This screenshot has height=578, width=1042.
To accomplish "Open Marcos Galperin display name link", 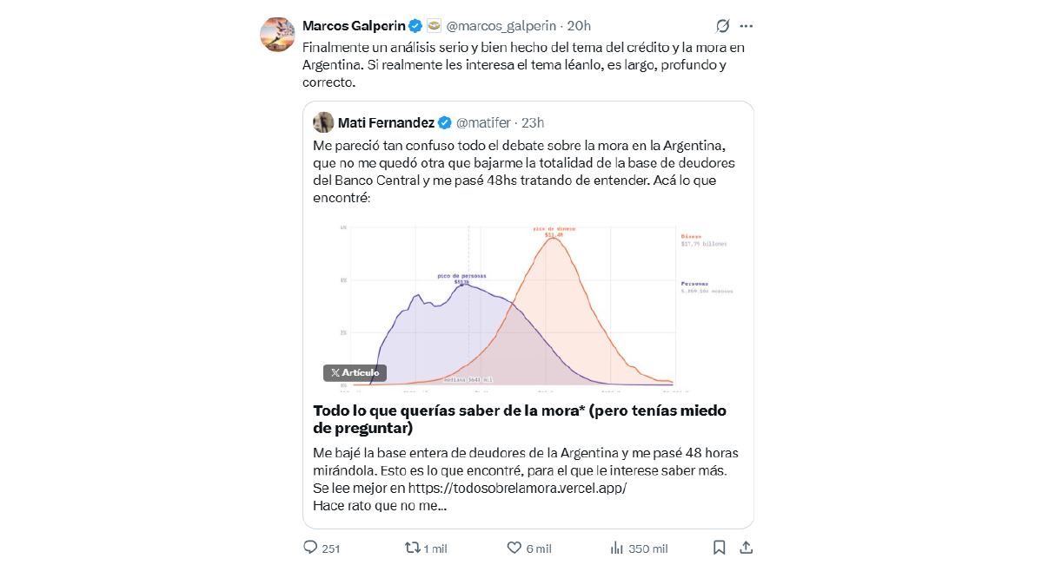I will tap(354, 26).
